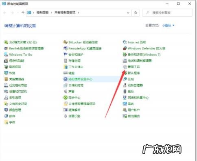The image size is (197, 161).
Task: Open 设备和打印机 devices and printers icon
Action: (x=6, y=91)
